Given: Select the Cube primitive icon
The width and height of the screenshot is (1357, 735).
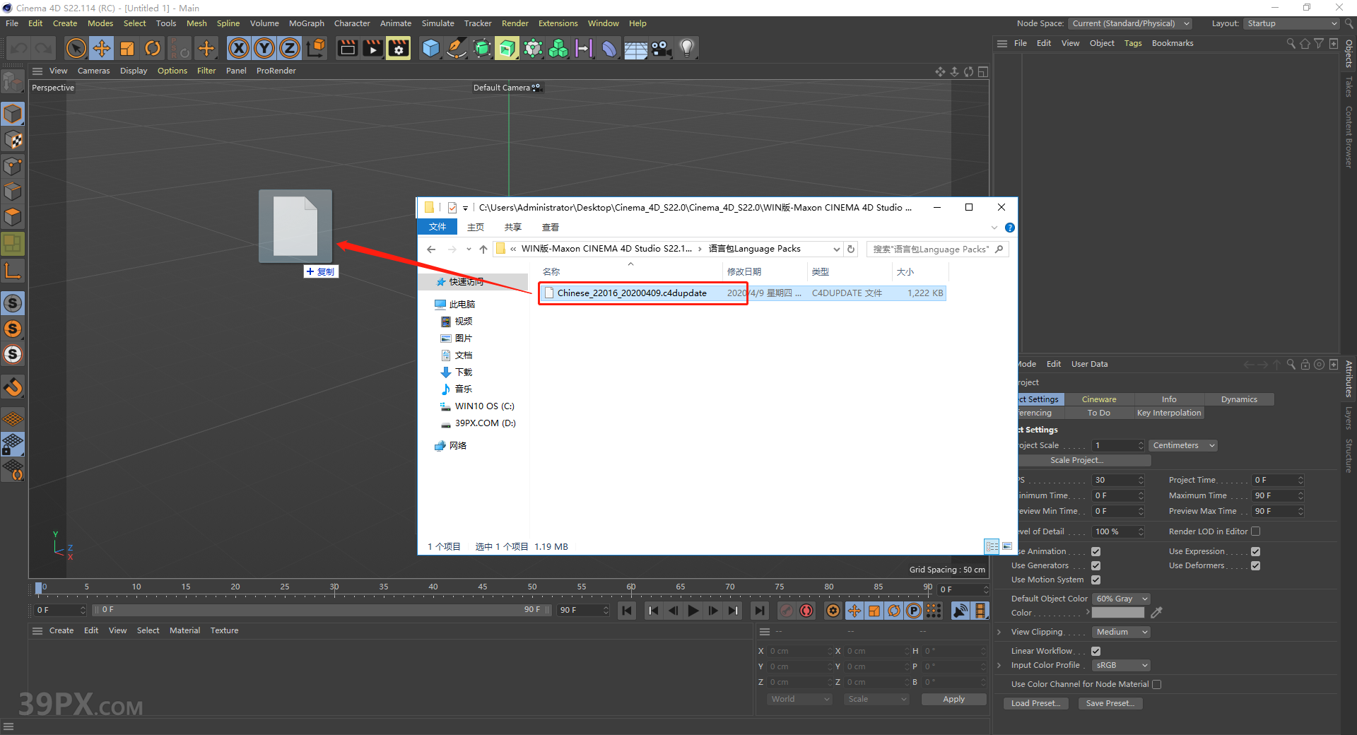Looking at the screenshot, I should click(430, 48).
